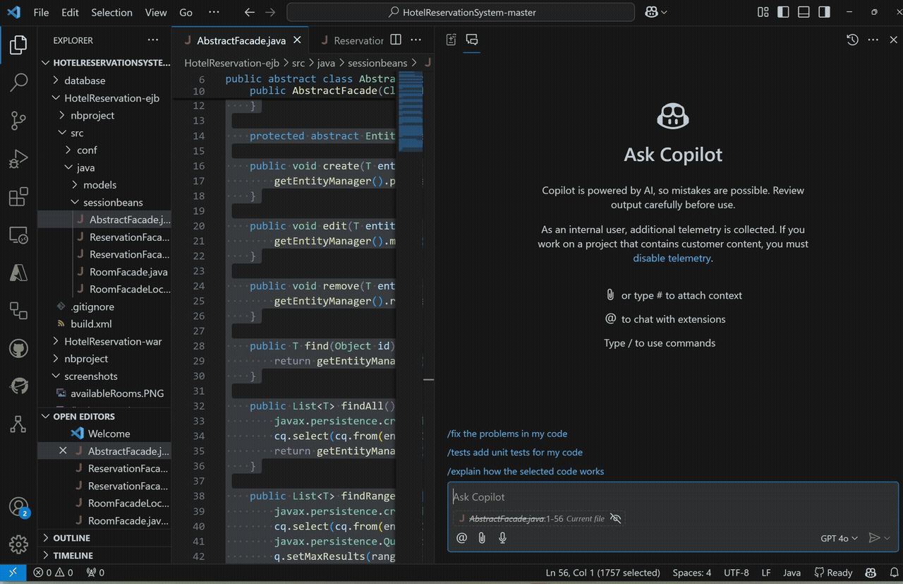Click the disable telemetry link
Image resolution: width=903 pixels, height=584 pixels.
[672, 258]
